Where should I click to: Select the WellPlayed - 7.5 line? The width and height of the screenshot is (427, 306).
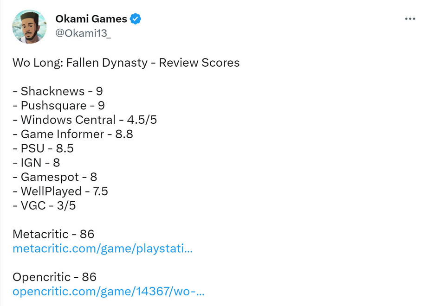point(60,191)
